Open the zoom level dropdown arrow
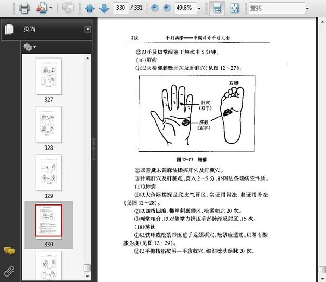The width and height of the screenshot is (326, 282). [199, 8]
